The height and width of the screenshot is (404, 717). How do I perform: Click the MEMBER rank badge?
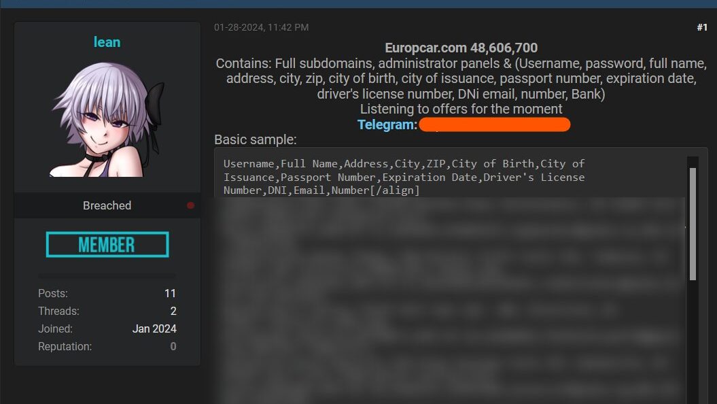click(x=107, y=244)
